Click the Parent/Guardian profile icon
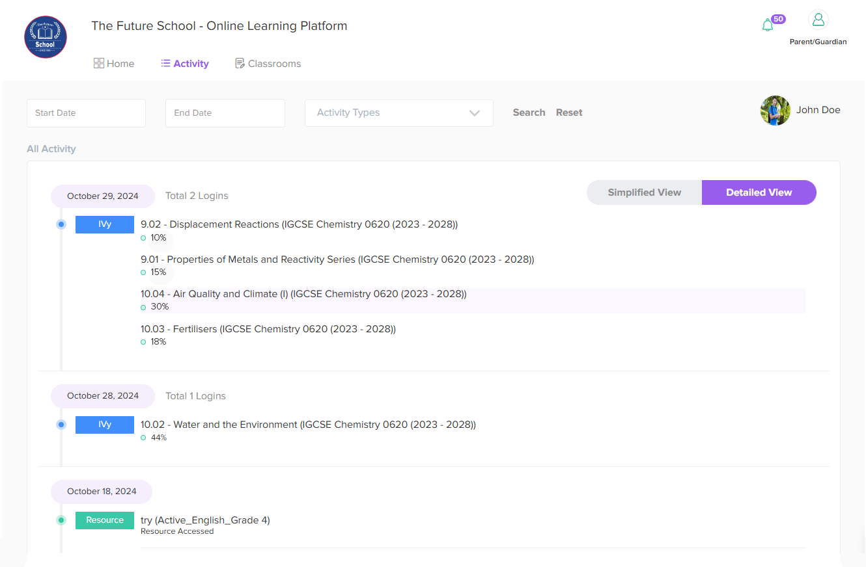Viewport: 866px width, 567px height. 818,20
